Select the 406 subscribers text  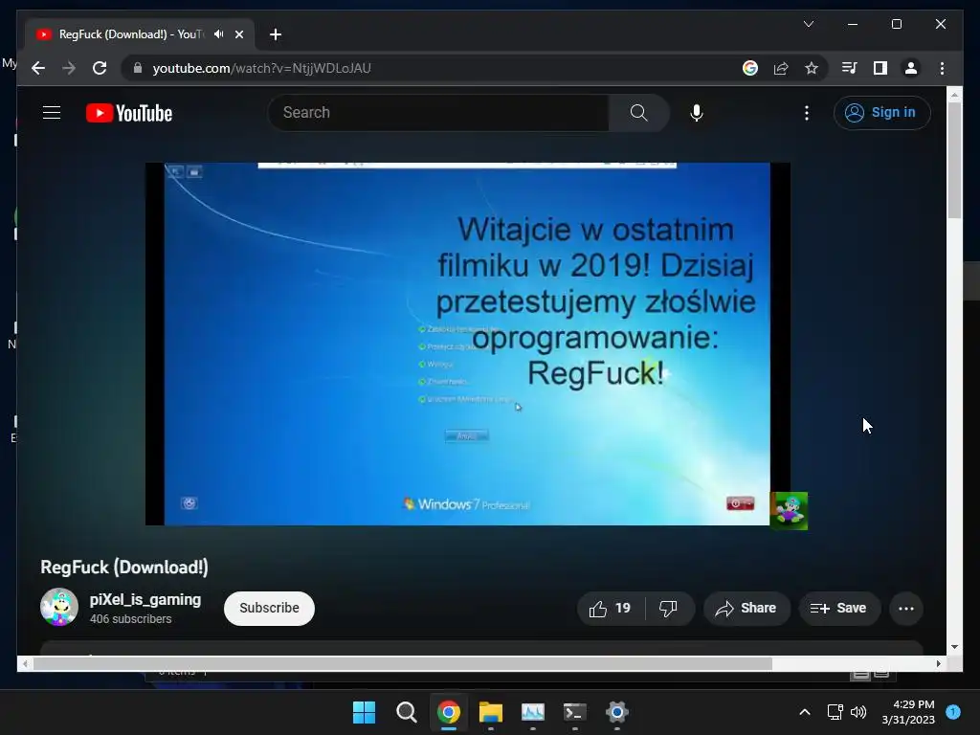tap(130, 619)
